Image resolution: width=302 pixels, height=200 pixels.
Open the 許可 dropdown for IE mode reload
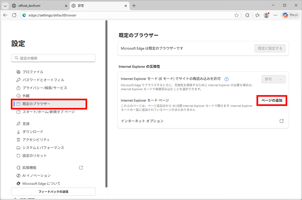[x=273, y=79]
